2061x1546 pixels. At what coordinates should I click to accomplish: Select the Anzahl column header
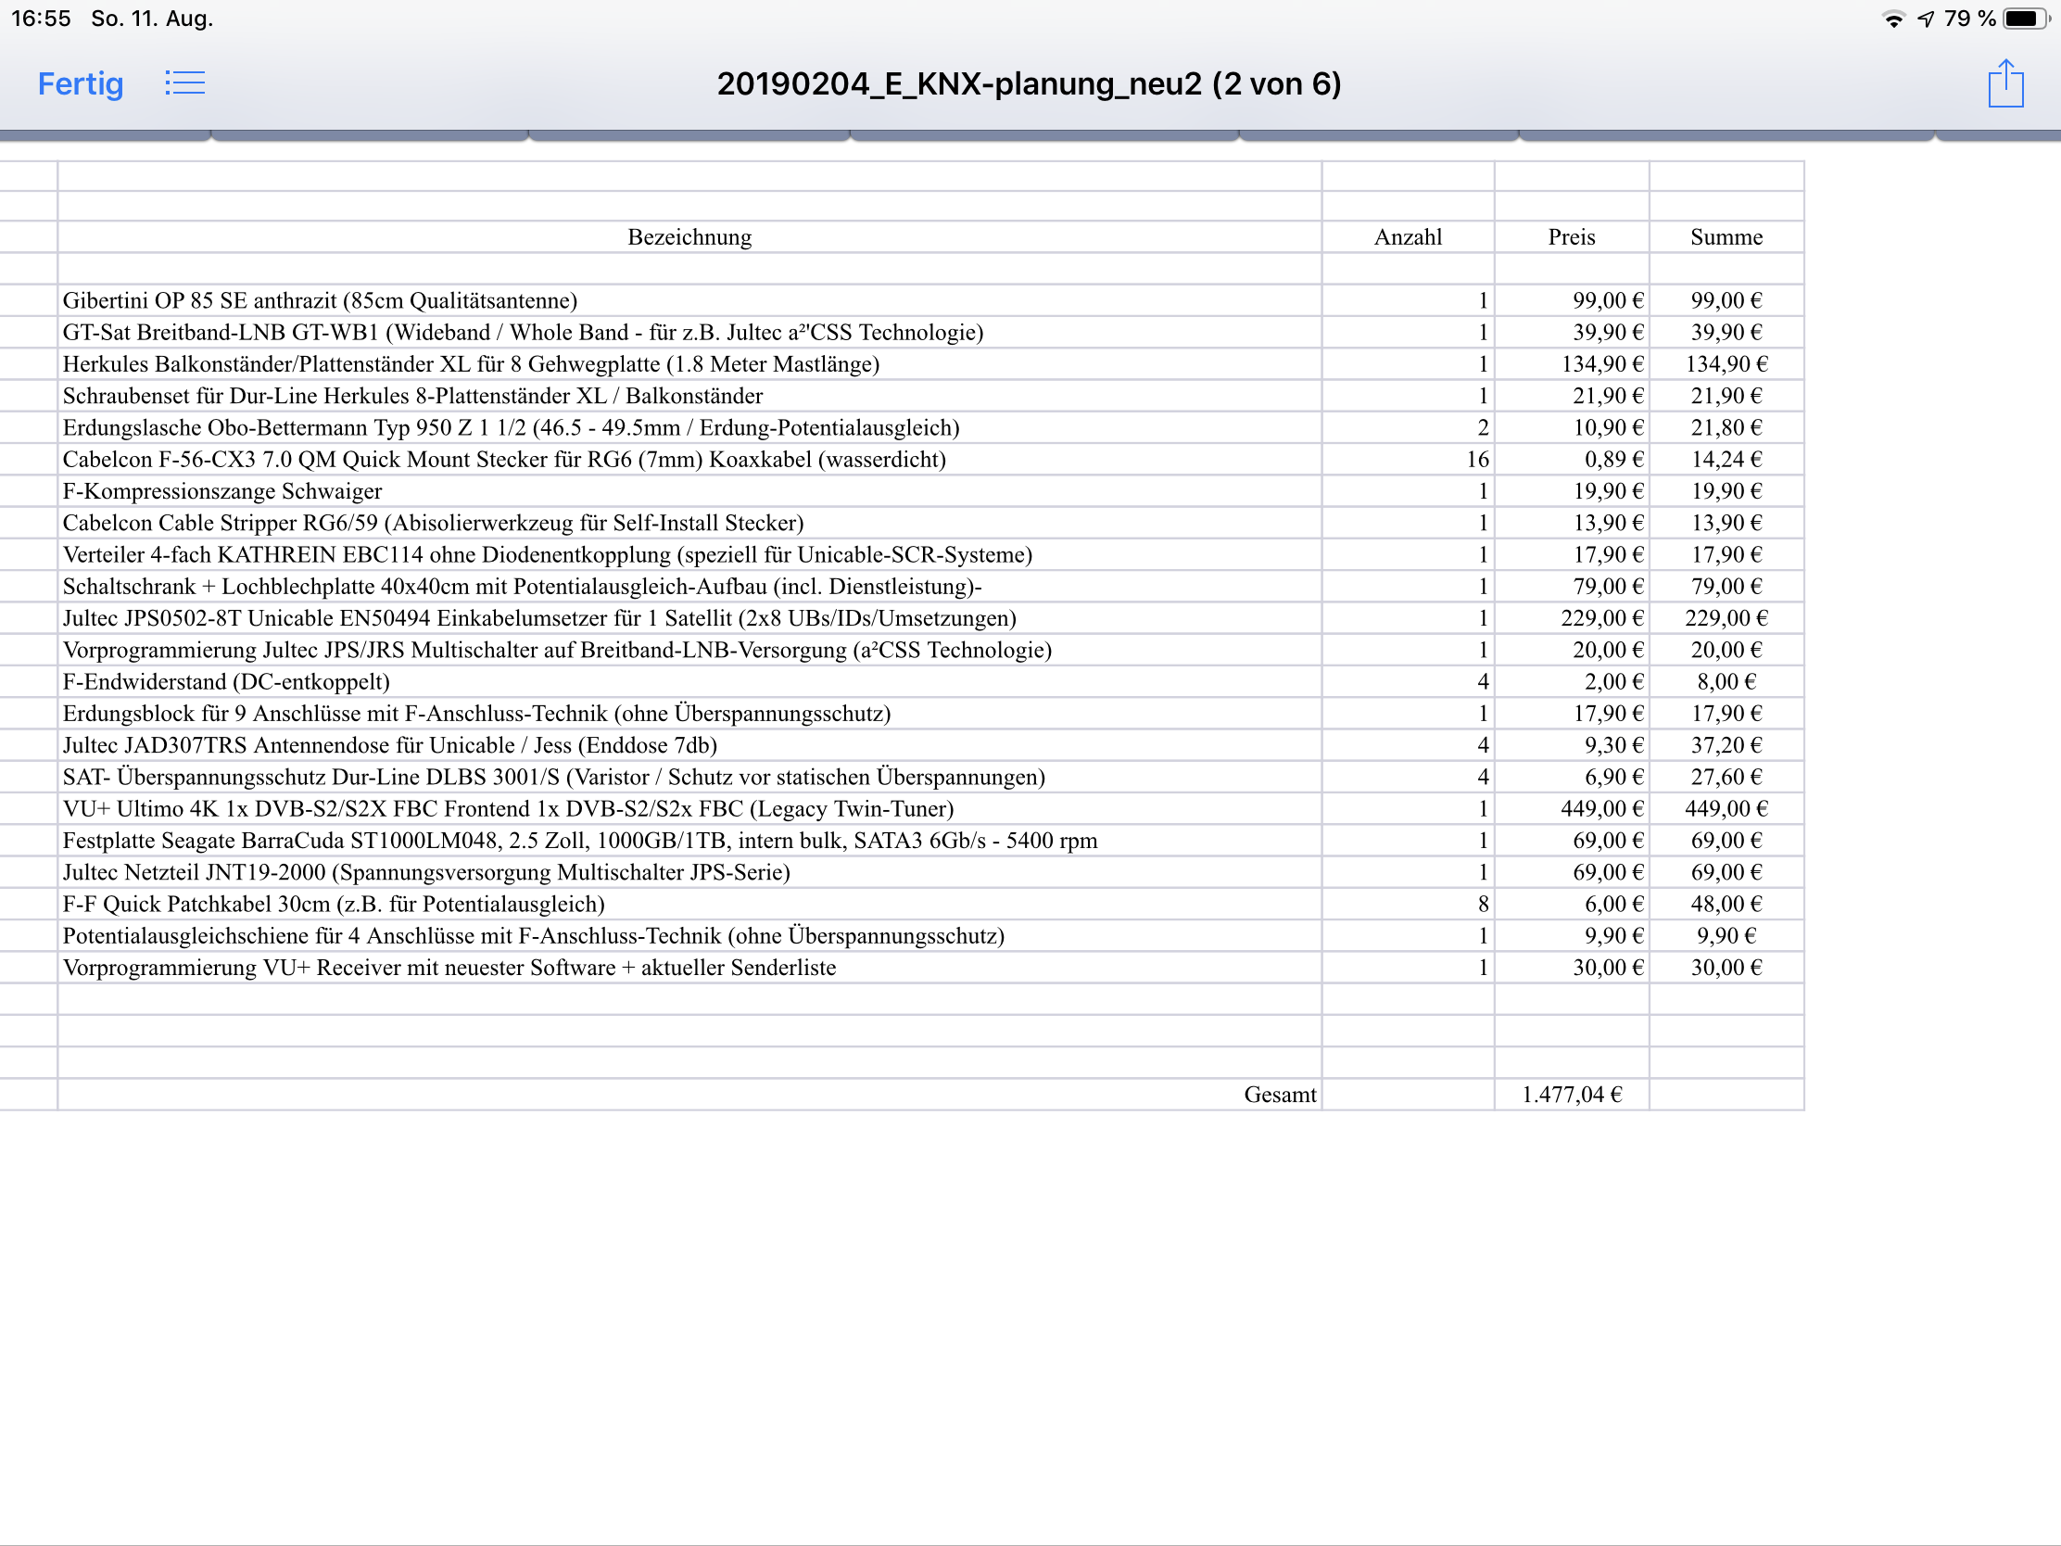1408,236
